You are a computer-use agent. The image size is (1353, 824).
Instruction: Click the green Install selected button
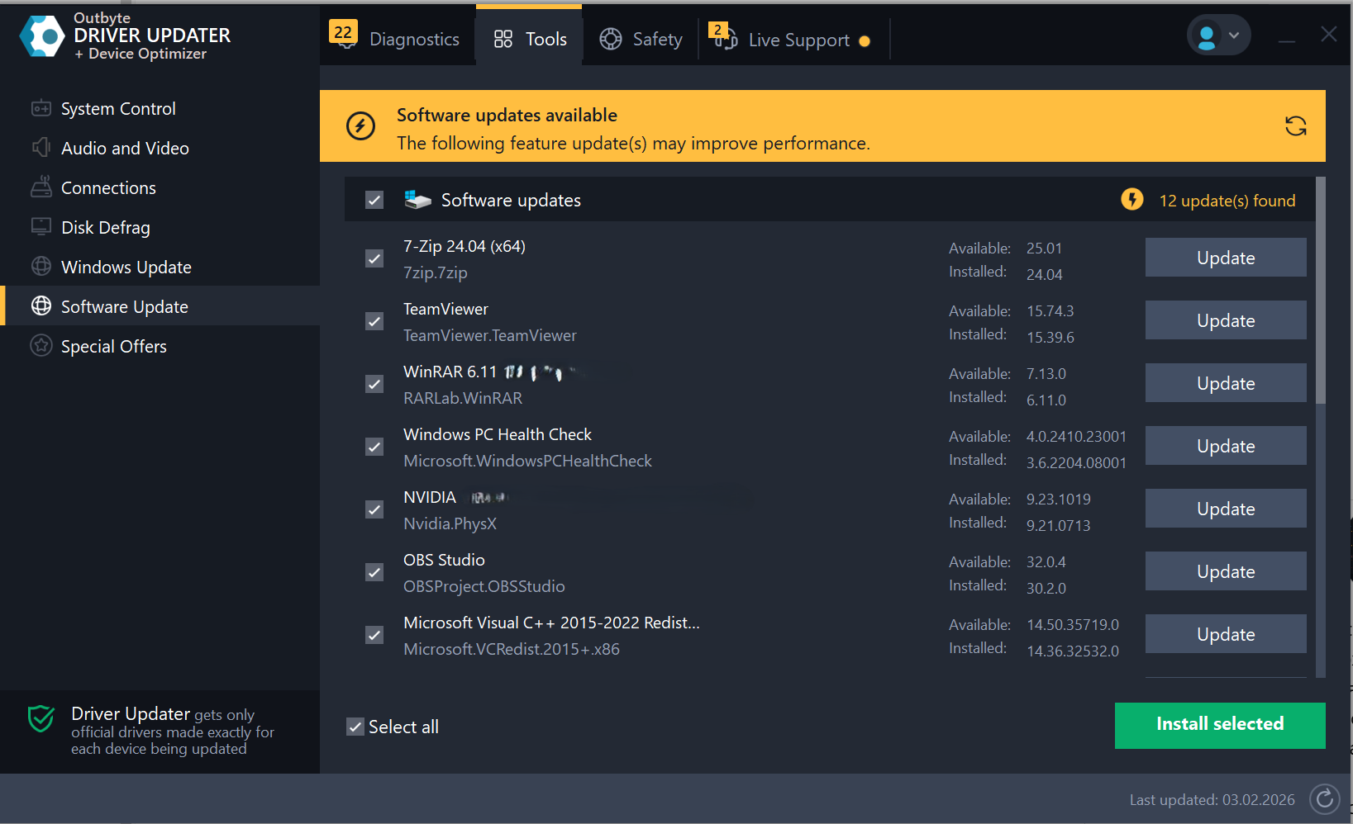pos(1219,725)
